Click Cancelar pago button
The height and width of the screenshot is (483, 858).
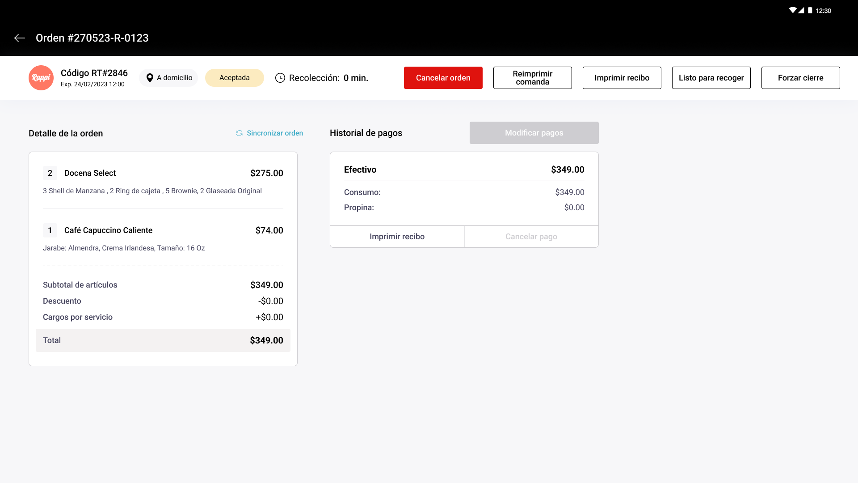click(x=531, y=237)
